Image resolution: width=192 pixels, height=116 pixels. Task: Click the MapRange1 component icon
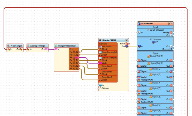(x=9, y=46)
